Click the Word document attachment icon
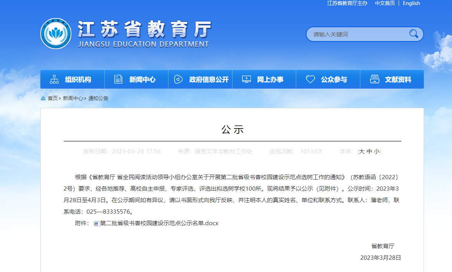Viewport: 452px width, 272px height. (96, 224)
